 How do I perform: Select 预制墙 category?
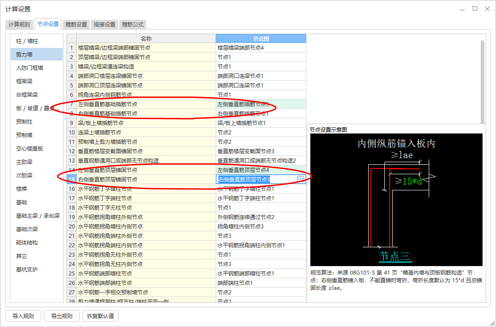coord(37,135)
